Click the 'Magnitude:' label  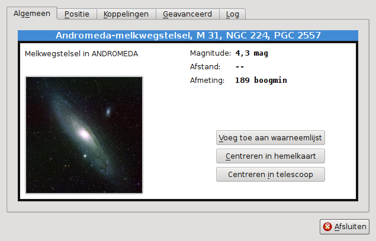point(210,53)
